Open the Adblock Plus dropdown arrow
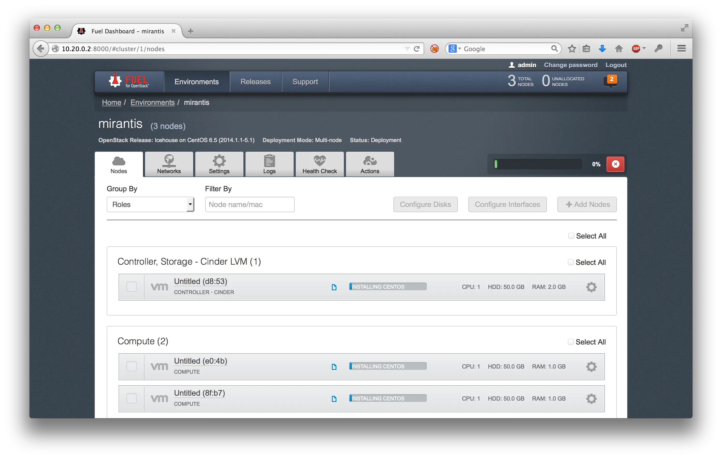 pos(644,48)
